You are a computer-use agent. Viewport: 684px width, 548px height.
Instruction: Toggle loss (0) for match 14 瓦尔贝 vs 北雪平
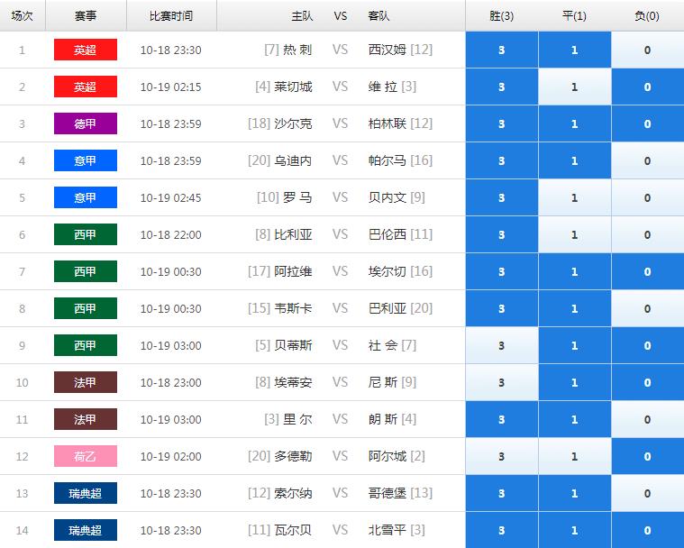click(648, 530)
